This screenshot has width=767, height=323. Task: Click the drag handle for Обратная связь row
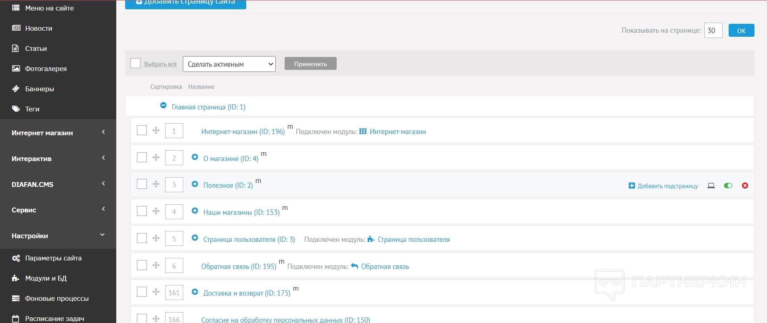pyautogui.click(x=156, y=265)
